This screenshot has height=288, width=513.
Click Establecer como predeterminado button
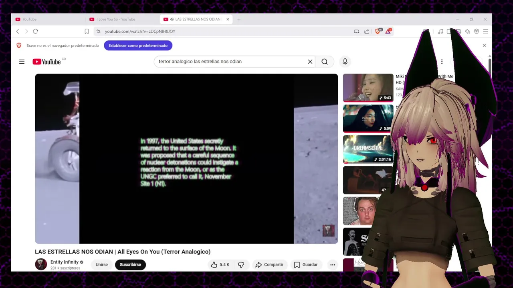138,46
